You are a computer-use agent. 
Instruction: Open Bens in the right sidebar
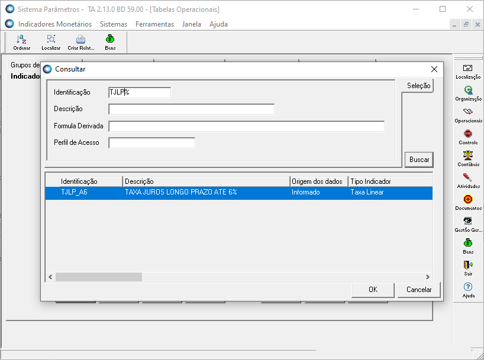(x=468, y=247)
